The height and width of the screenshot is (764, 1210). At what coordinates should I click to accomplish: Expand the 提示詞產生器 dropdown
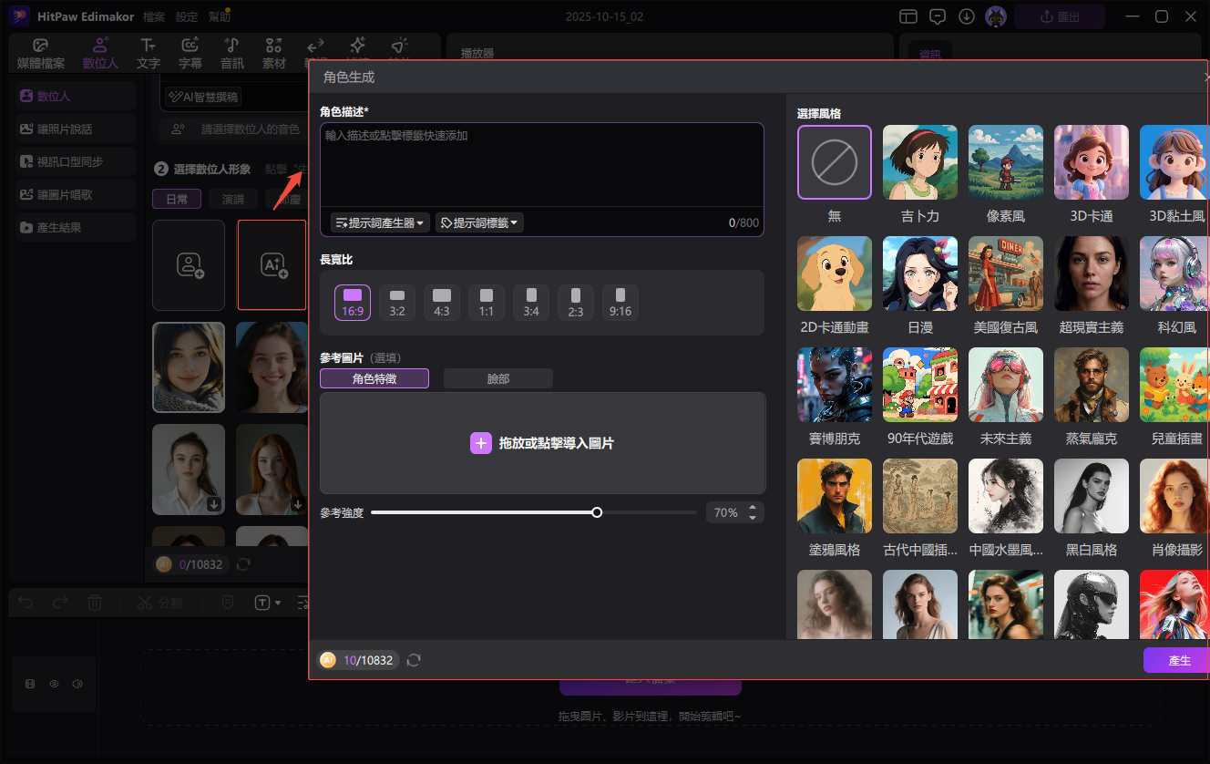pyautogui.click(x=380, y=222)
